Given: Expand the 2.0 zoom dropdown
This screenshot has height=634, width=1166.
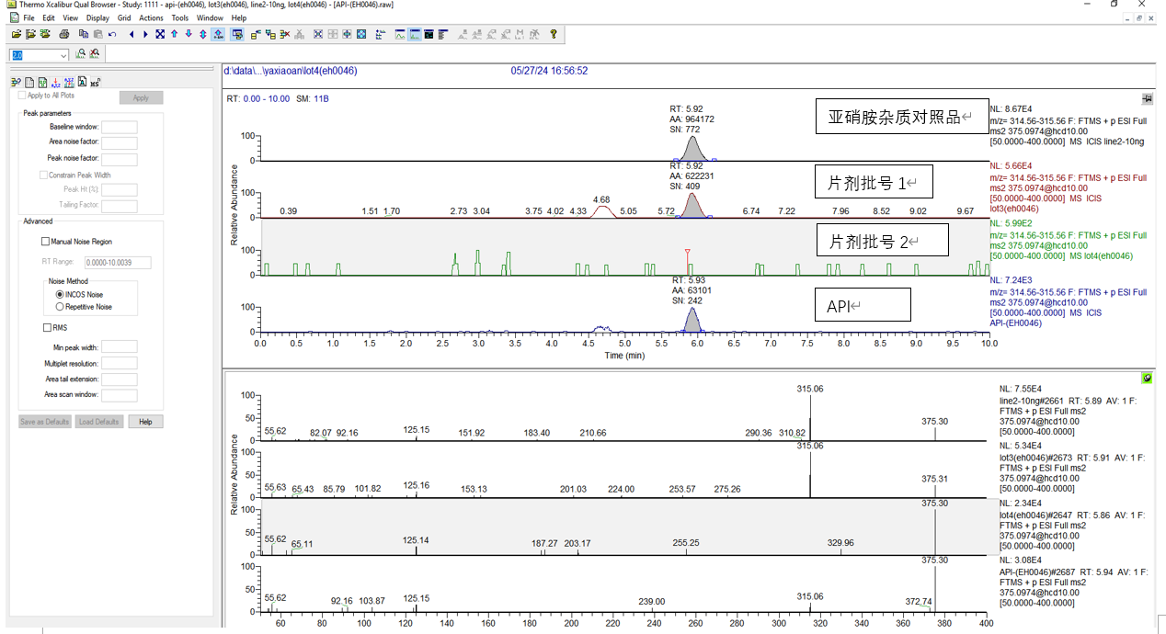Looking at the screenshot, I should (63, 56).
